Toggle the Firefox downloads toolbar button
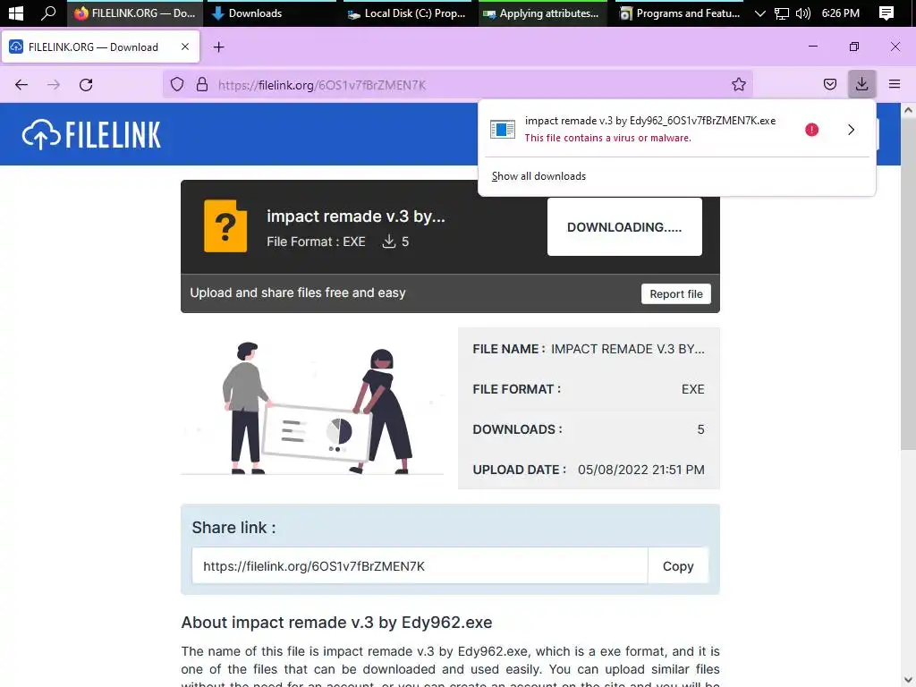Viewport: 916px width, 687px height. 861,84
